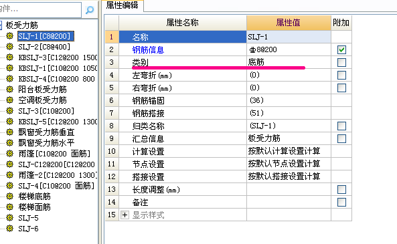Select tree item 阳台板受力筋

[42, 90]
